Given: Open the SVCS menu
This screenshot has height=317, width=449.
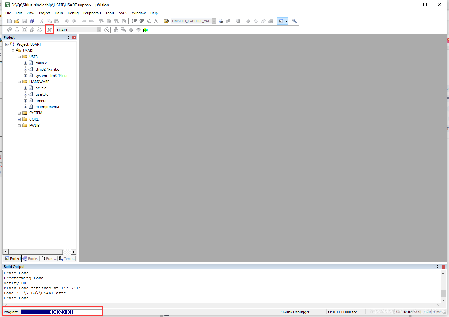Looking at the screenshot, I should click(x=123, y=13).
